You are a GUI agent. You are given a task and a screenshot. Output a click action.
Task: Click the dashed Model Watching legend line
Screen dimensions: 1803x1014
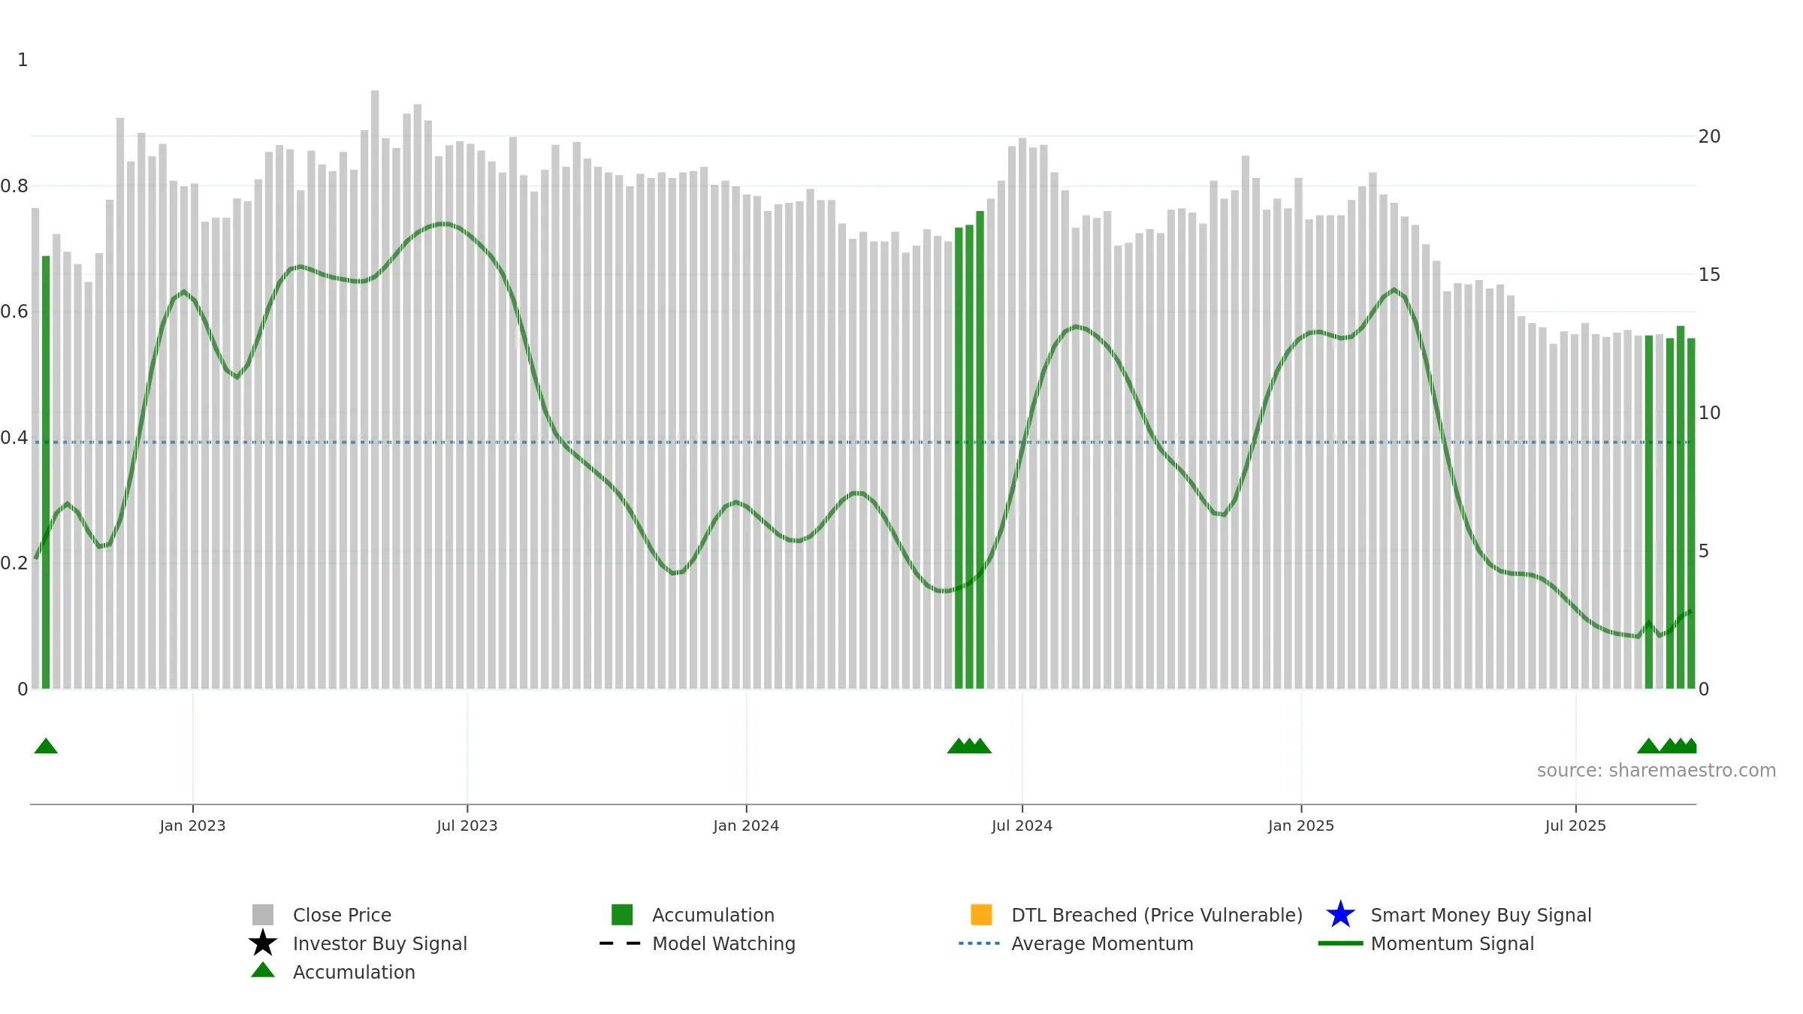pos(621,943)
